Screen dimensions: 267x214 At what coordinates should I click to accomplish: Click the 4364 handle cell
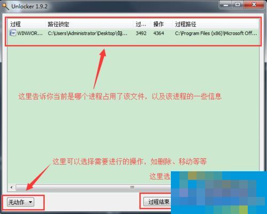click(159, 33)
